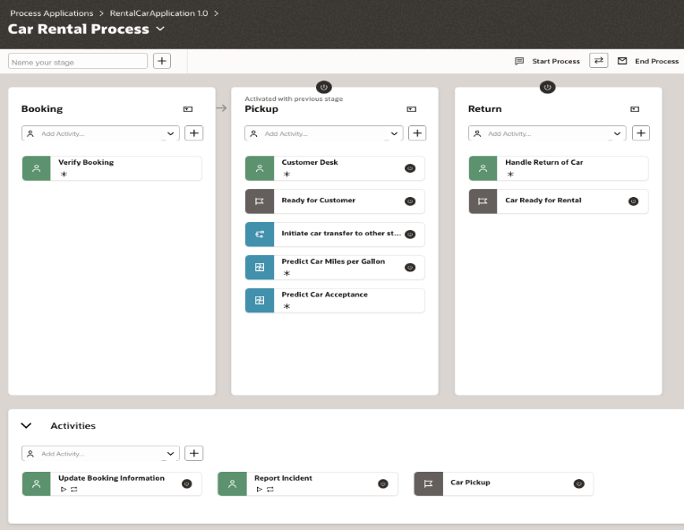Click the swap arrows button in toolbar
This screenshot has height=530, width=684.
coord(598,61)
